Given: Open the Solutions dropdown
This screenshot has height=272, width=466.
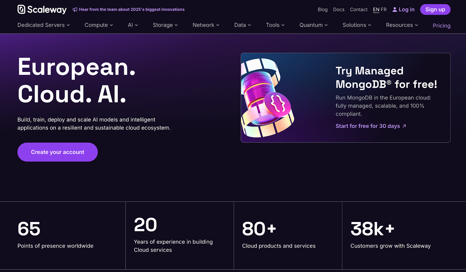Looking at the screenshot, I should point(356,25).
